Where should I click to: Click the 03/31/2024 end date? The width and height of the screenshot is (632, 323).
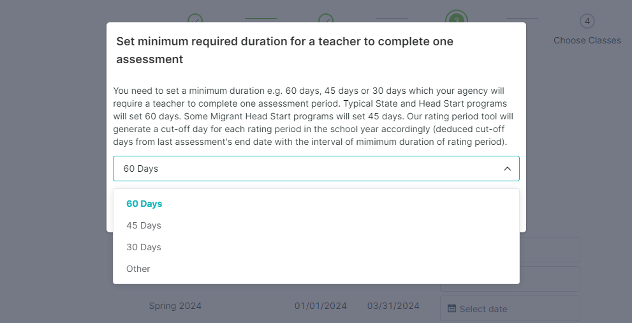point(393,306)
